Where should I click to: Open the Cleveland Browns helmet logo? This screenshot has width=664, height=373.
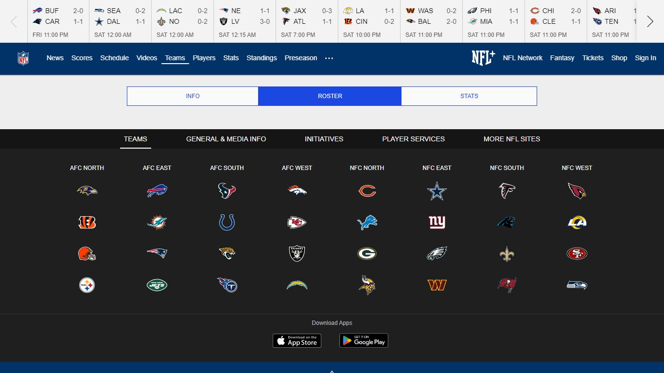(87, 254)
